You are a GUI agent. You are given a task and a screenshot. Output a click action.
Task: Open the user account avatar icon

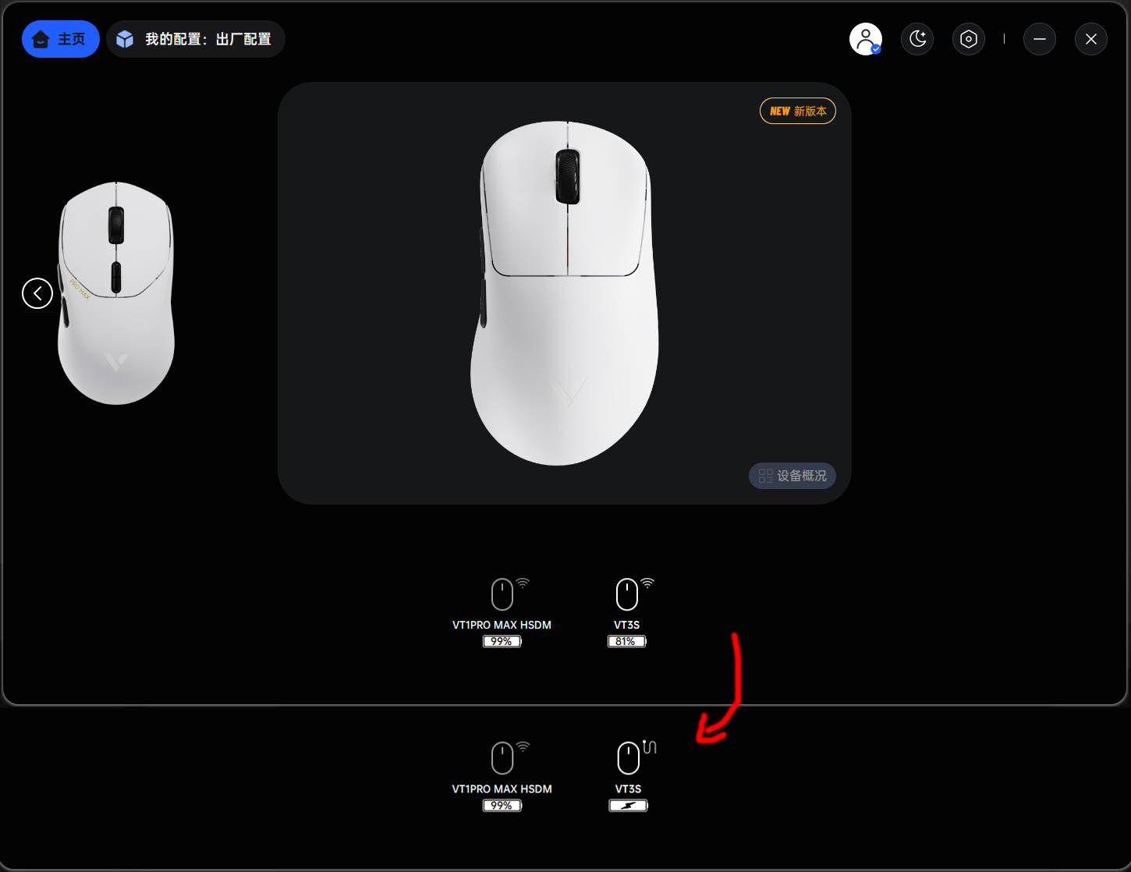click(x=866, y=39)
